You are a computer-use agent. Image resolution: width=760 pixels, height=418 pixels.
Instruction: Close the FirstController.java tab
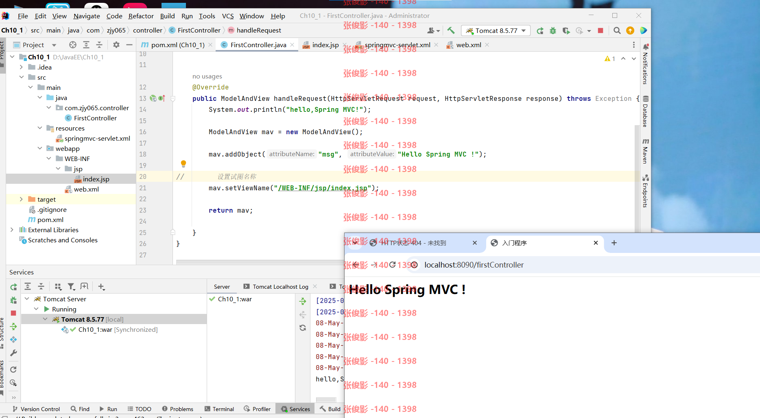point(292,45)
